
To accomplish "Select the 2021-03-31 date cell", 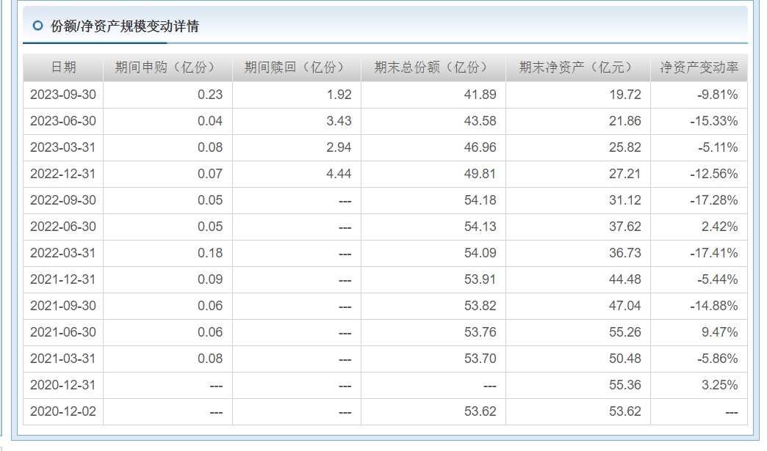I will point(63,359).
